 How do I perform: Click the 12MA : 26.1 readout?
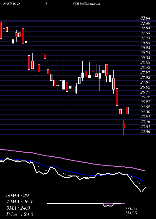(20, 202)
